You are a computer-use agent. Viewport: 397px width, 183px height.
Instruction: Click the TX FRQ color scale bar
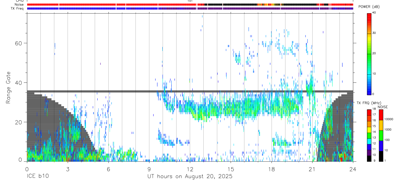click(369, 136)
